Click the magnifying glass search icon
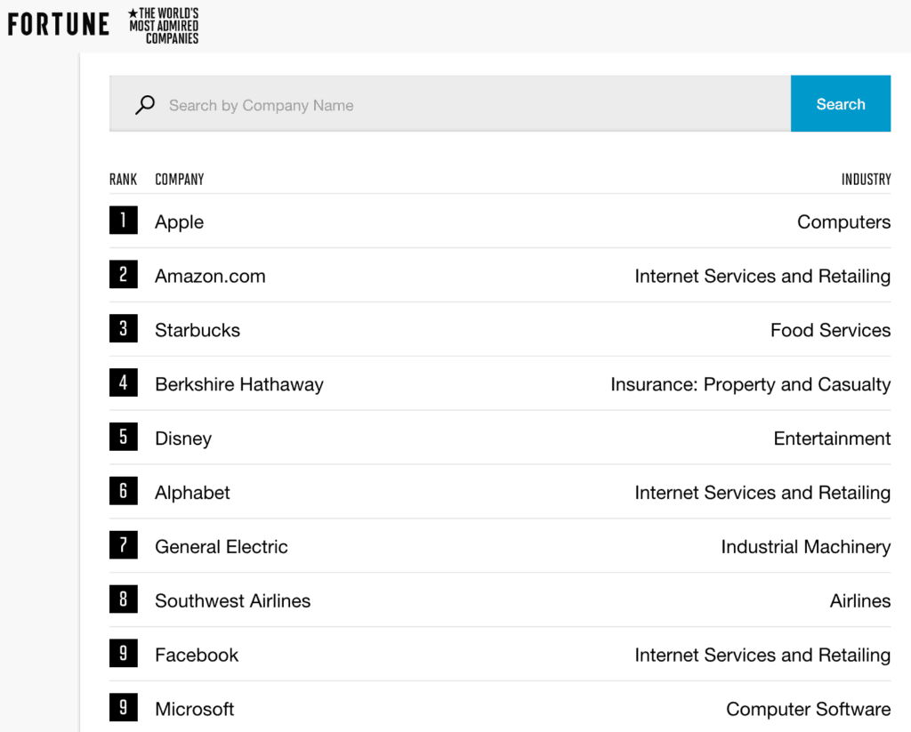Image resolution: width=911 pixels, height=732 pixels. tap(145, 105)
